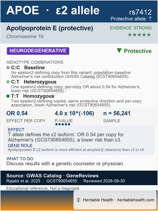Viewport: 158px width, 211px height.
Task: Click the WHAT TO DO heading
Action: click(20, 159)
